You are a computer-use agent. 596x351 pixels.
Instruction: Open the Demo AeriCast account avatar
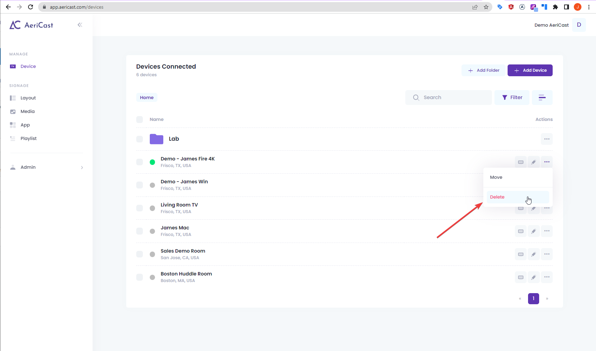pos(579,25)
